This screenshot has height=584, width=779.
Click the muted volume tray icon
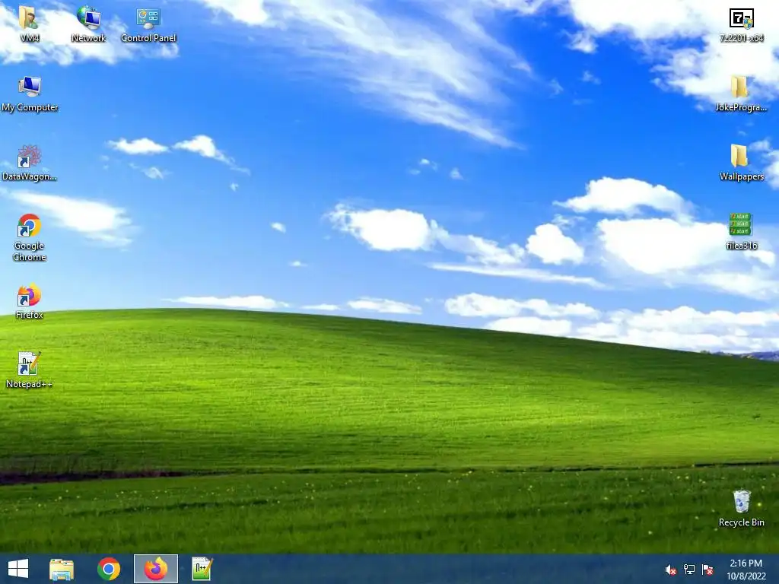[671, 570]
